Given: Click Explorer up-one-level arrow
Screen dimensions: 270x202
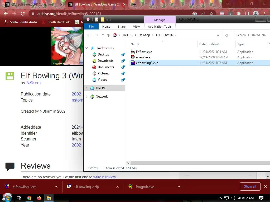Looking at the screenshot, I should point(108,35).
